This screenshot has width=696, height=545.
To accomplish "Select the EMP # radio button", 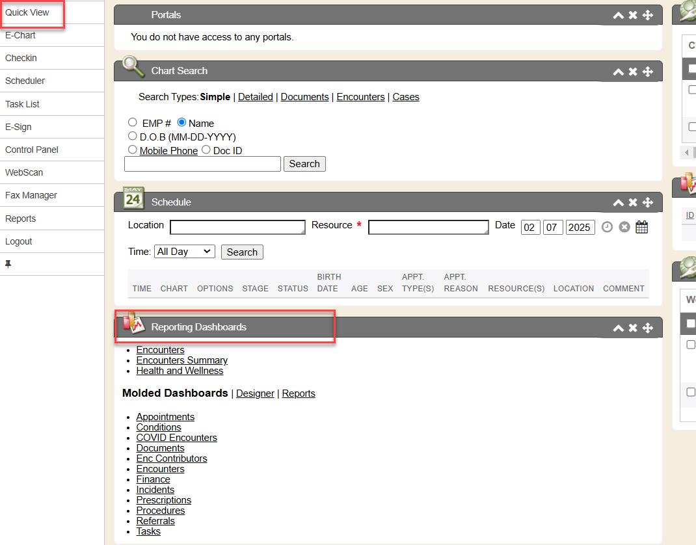I will (x=133, y=122).
